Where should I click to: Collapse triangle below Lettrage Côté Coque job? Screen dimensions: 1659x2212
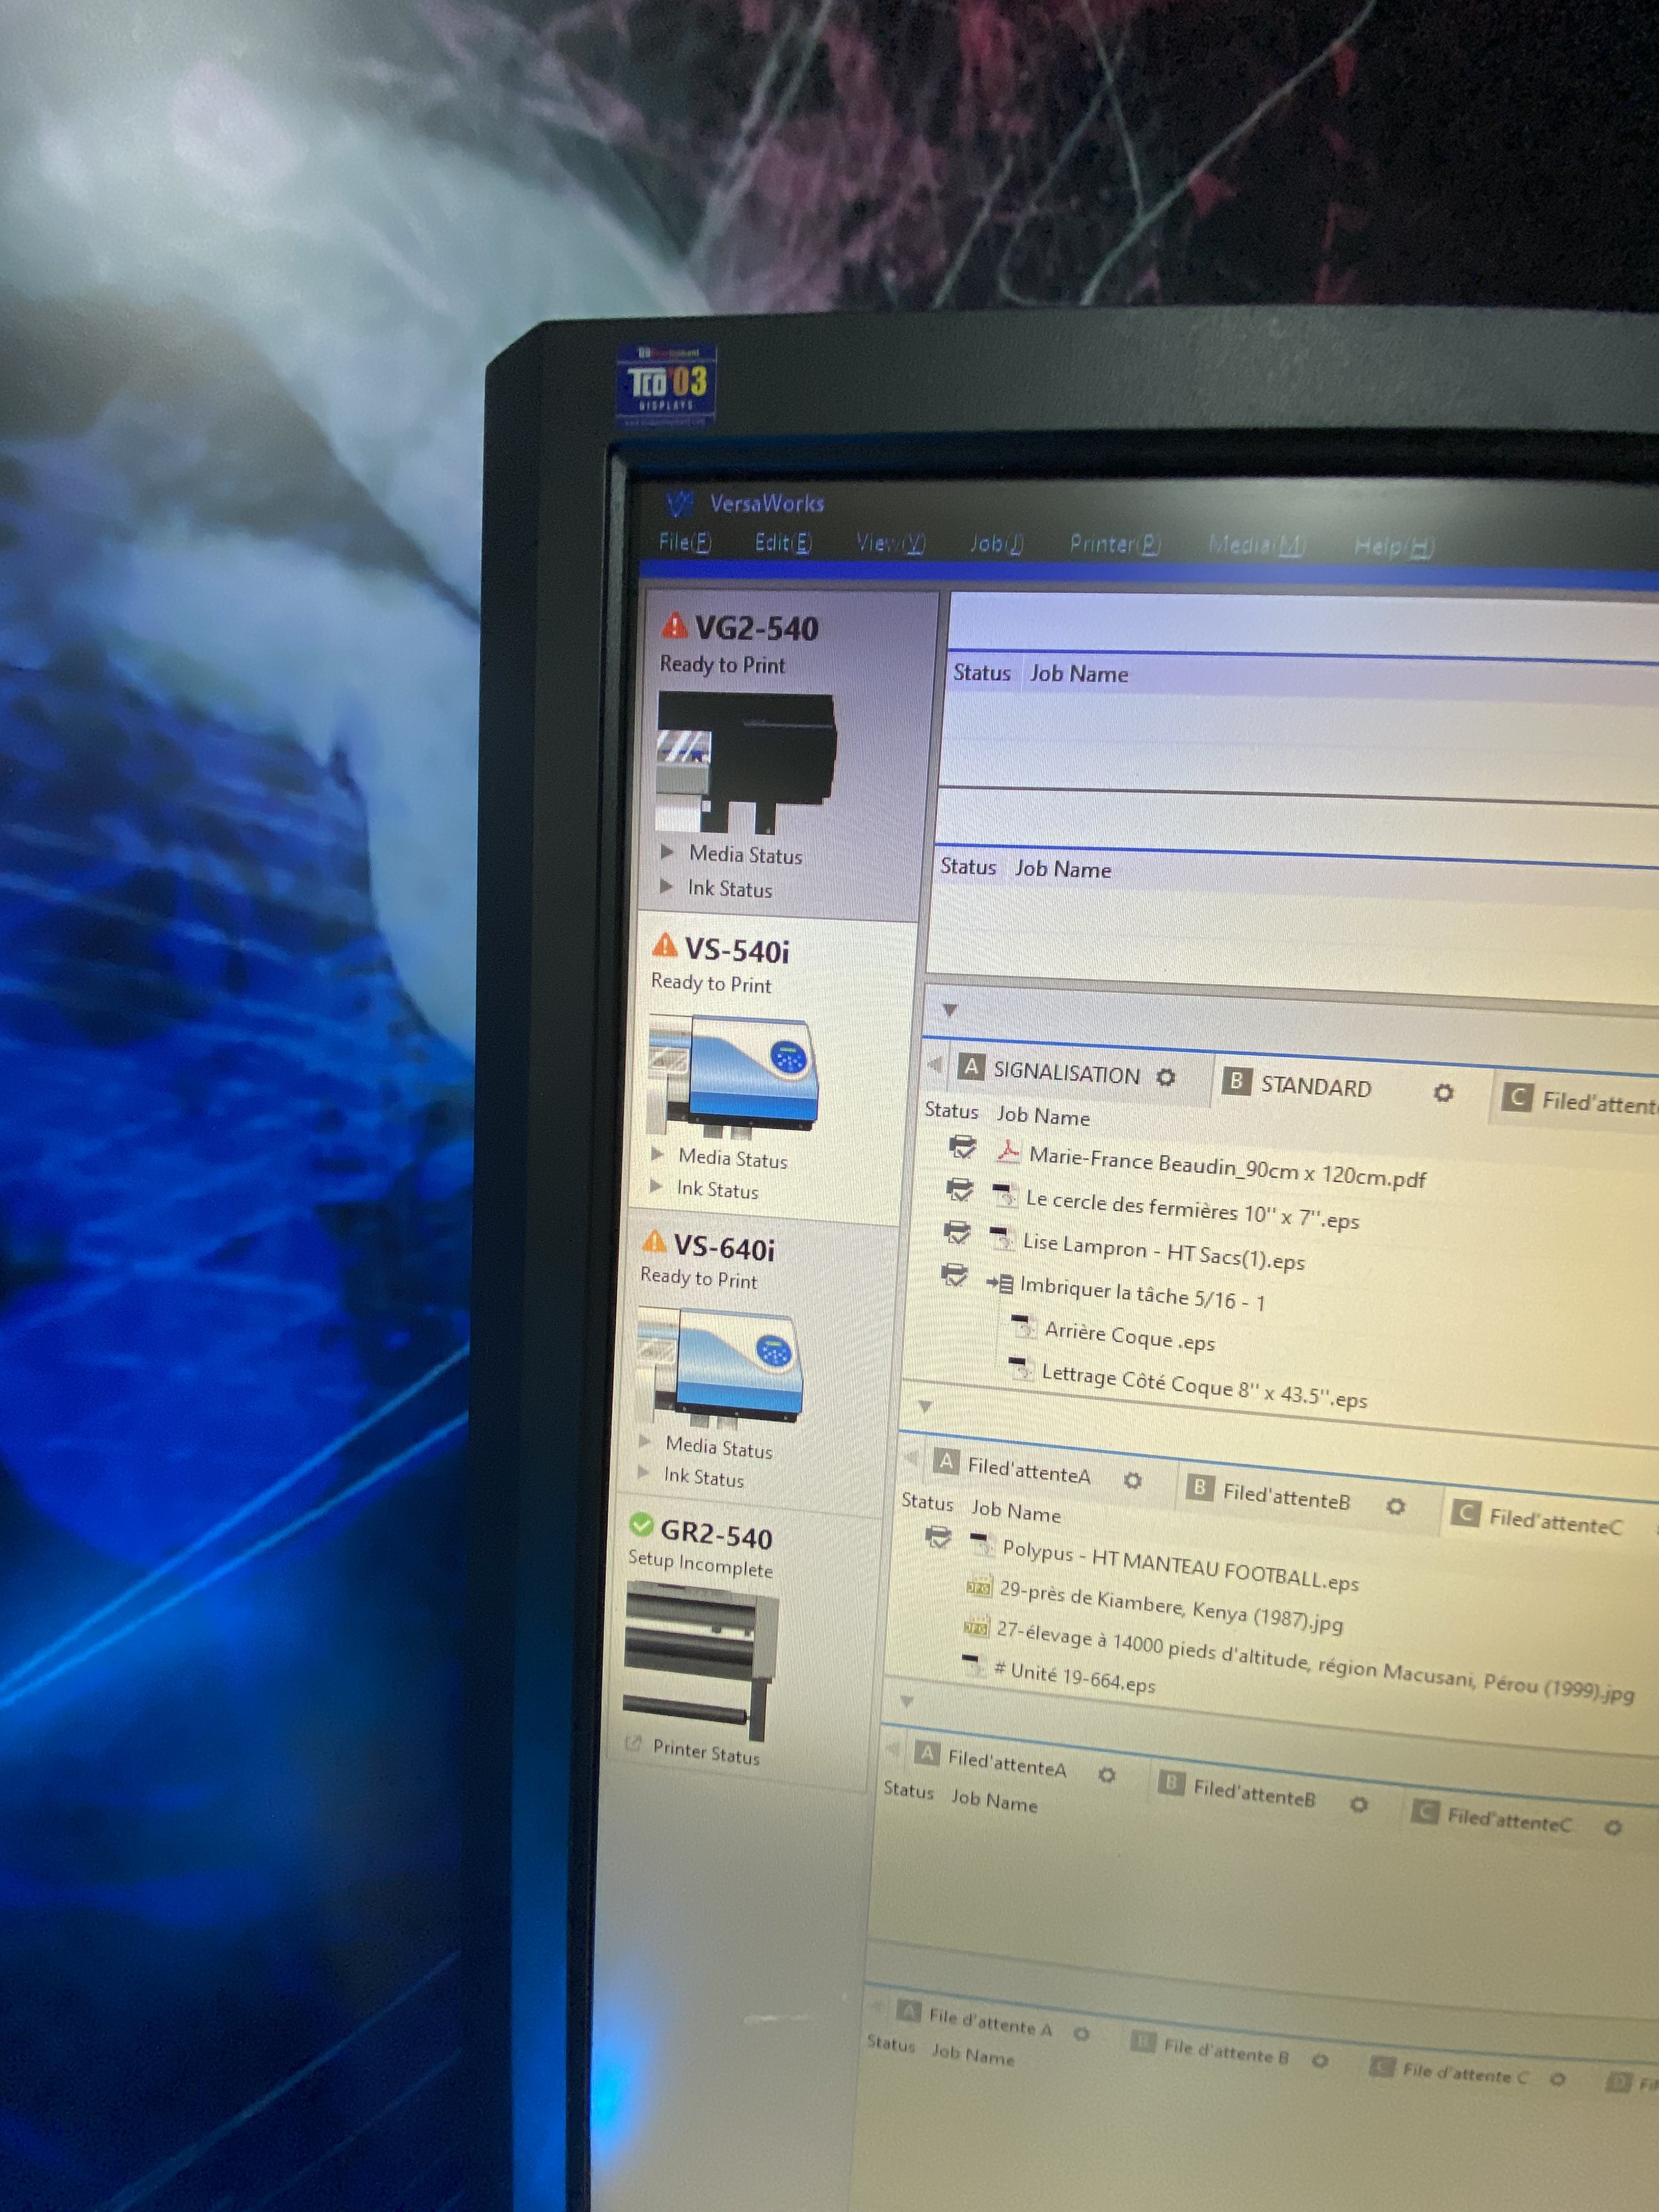(x=925, y=1406)
